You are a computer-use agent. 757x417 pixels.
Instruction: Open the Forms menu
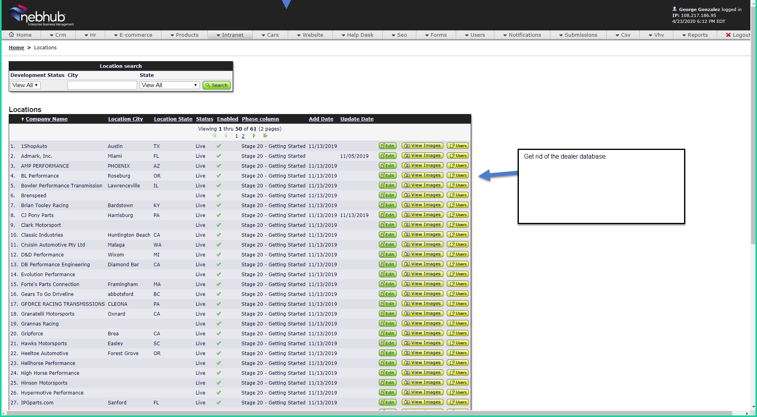(436, 35)
